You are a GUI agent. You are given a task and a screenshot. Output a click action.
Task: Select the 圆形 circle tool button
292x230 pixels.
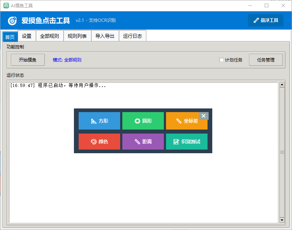pyautogui.click(x=143, y=121)
